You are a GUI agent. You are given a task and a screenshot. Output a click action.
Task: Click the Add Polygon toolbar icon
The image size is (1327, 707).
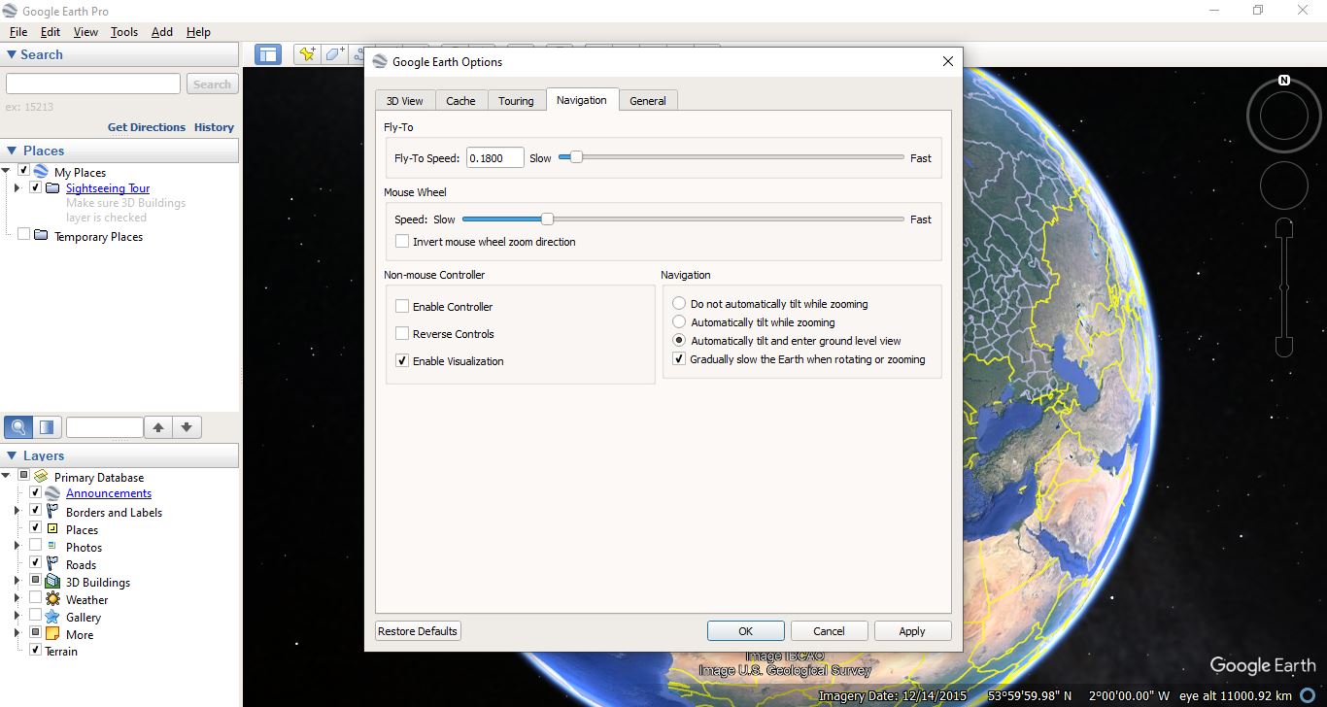335,54
